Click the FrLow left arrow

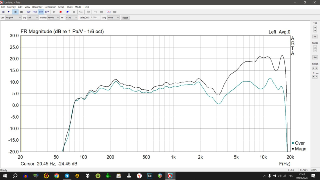point(313,77)
